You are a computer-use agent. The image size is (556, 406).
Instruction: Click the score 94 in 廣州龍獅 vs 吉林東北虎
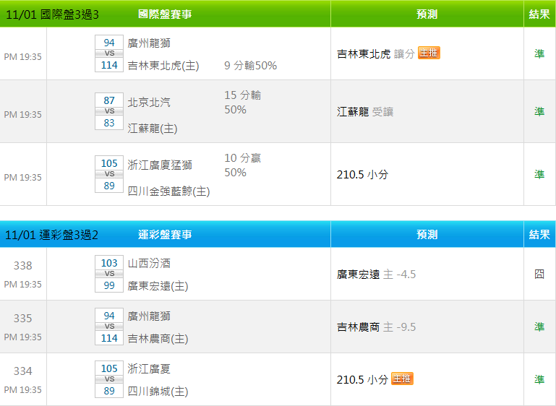[x=109, y=43]
